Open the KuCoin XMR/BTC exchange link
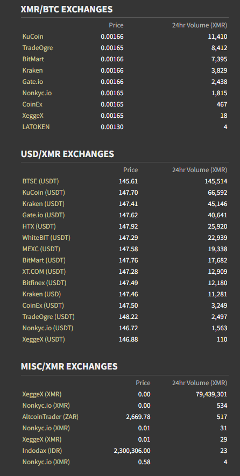 click(33, 37)
